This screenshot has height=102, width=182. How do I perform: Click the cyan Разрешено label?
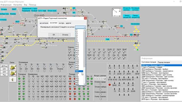pyautogui.click(x=26, y=11)
